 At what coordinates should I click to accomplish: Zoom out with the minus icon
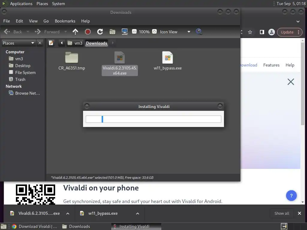134,31
